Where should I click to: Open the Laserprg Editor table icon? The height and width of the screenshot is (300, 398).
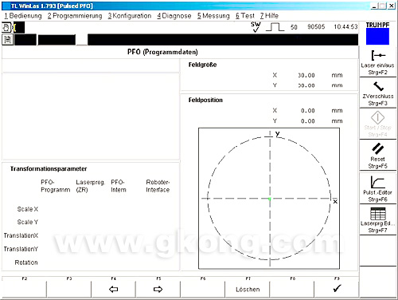(x=378, y=214)
